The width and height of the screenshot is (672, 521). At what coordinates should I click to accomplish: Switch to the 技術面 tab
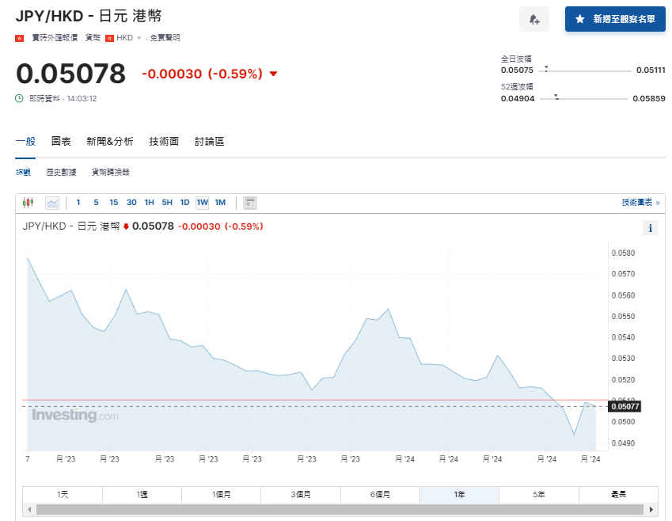click(x=163, y=140)
